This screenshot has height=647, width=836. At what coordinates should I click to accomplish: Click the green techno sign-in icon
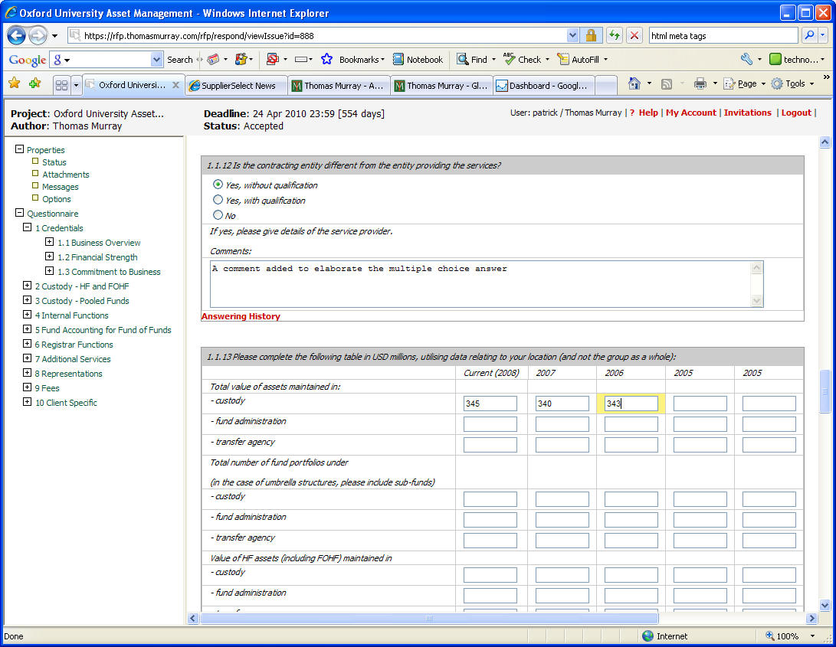[775, 59]
